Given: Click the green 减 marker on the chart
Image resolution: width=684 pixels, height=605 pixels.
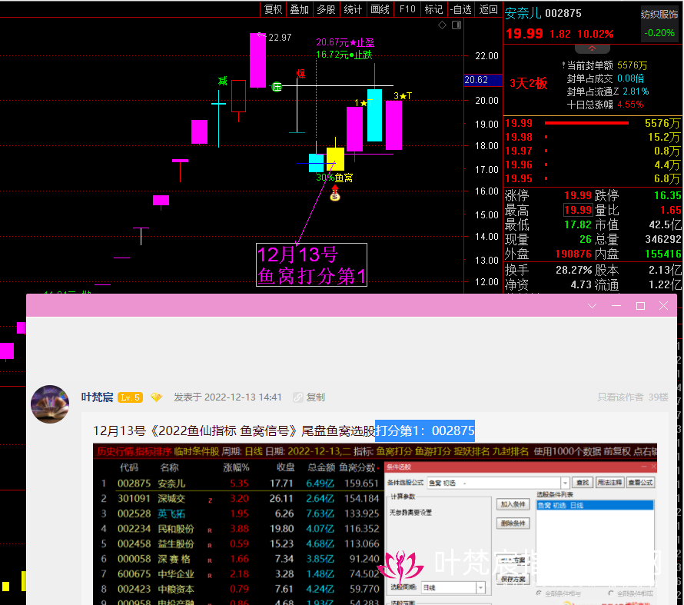Looking at the screenshot, I should [223, 81].
